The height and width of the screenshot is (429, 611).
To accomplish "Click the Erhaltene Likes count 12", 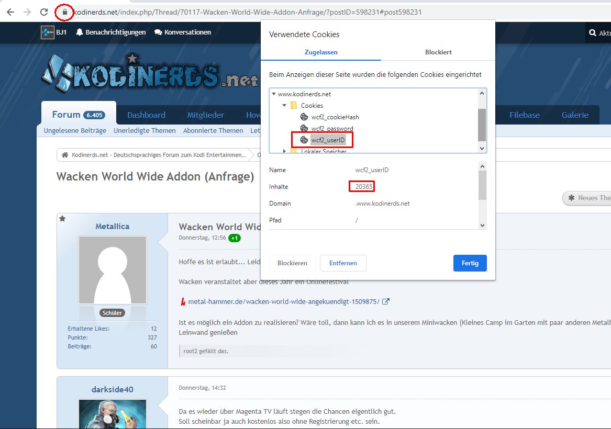I will pos(154,329).
